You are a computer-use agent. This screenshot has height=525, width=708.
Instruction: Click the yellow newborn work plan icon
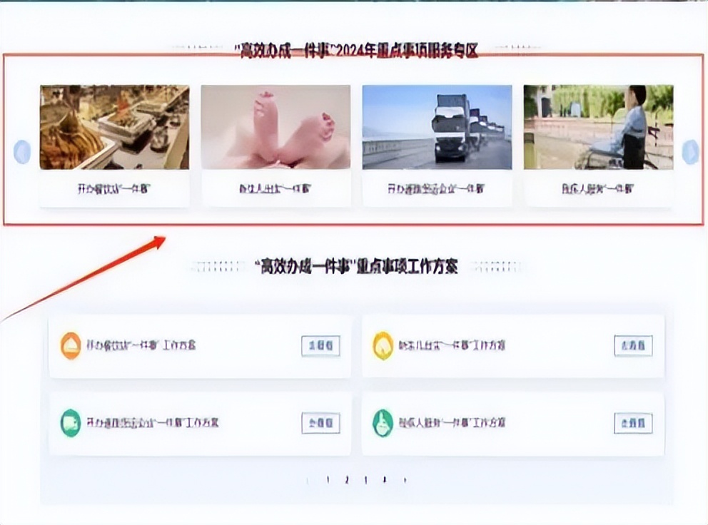coord(383,346)
